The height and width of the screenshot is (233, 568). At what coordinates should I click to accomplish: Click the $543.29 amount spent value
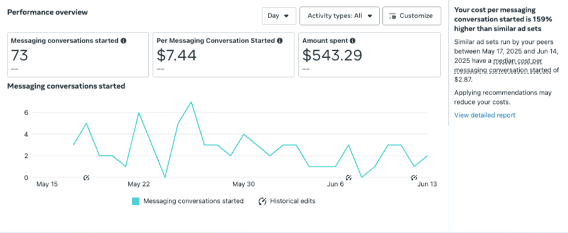pyautogui.click(x=332, y=55)
